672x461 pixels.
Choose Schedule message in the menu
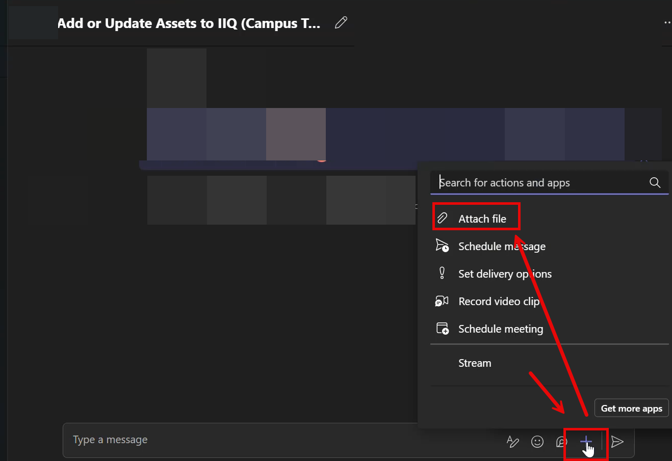pos(502,246)
